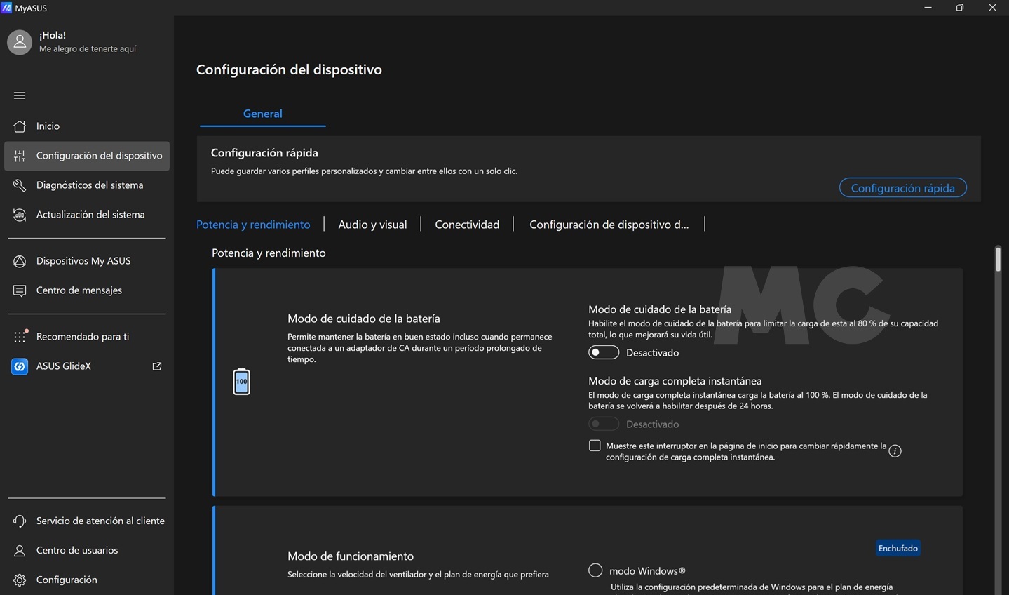This screenshot has height=595, width=1009.
Task: Switch to the General tab
Action: tap(263, 114)
